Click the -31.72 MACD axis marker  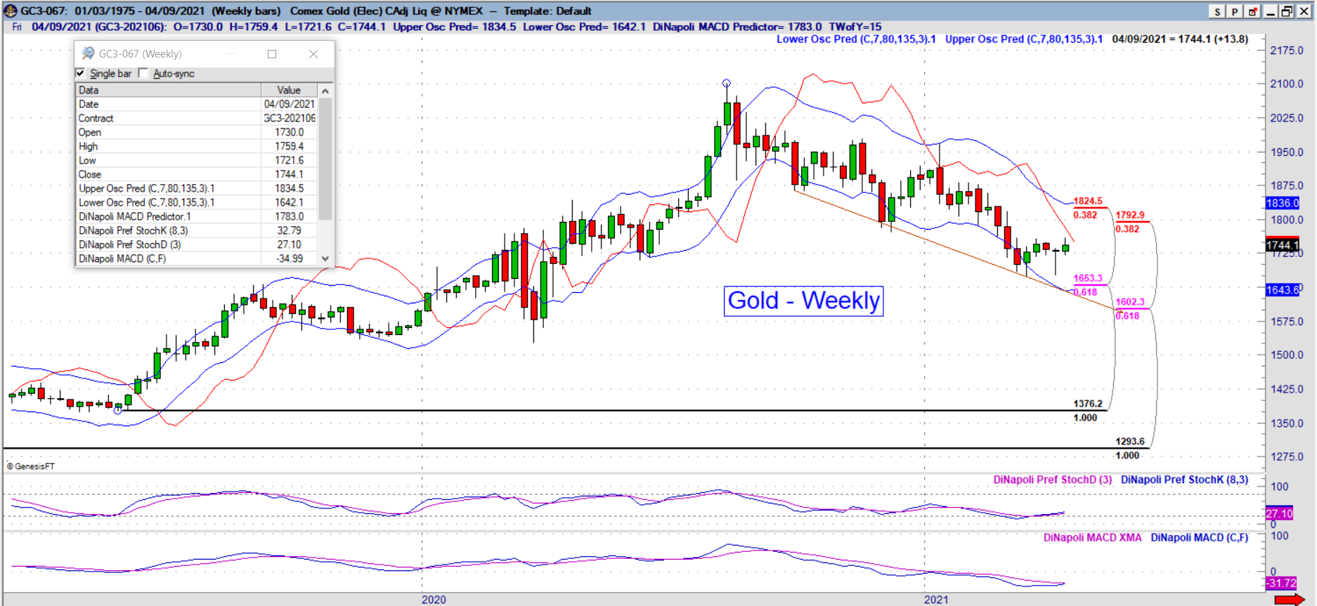[x=1281, y=583]
